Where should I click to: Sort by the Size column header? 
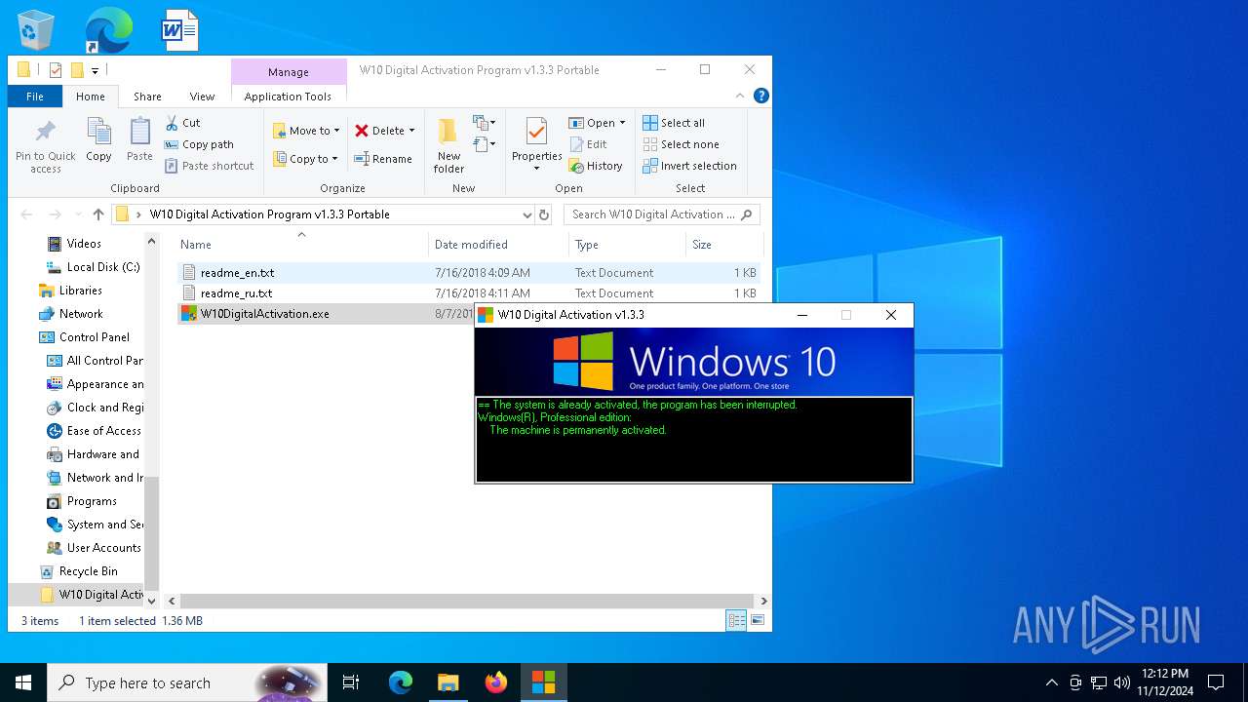pyautogui.click(x=723, y=244)
